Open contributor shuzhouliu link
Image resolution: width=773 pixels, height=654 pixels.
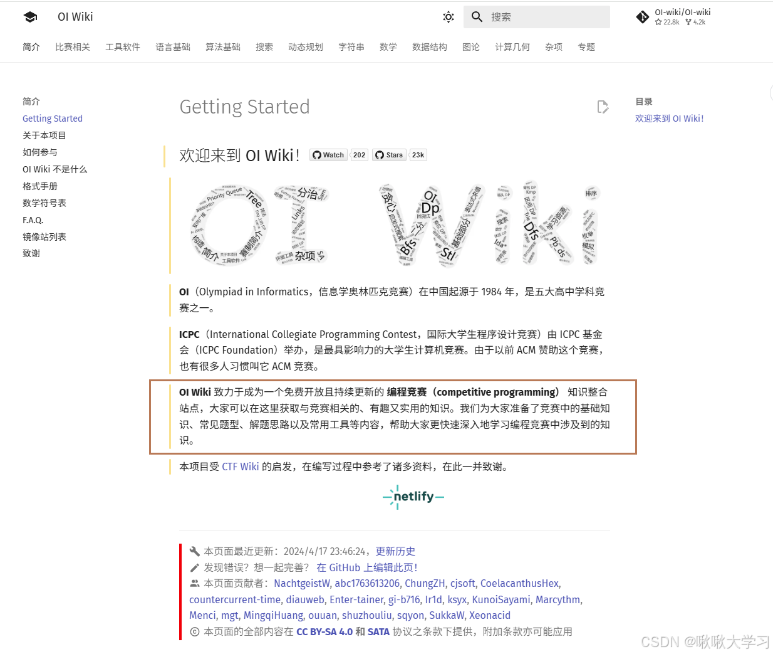(367, 616)
